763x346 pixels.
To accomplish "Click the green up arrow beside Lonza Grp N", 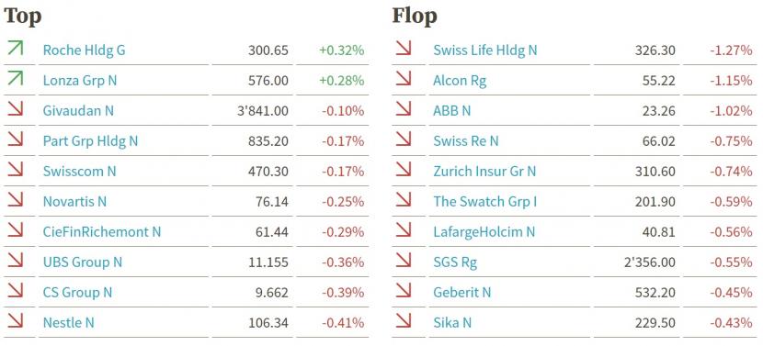I will (x=16, y=79).
